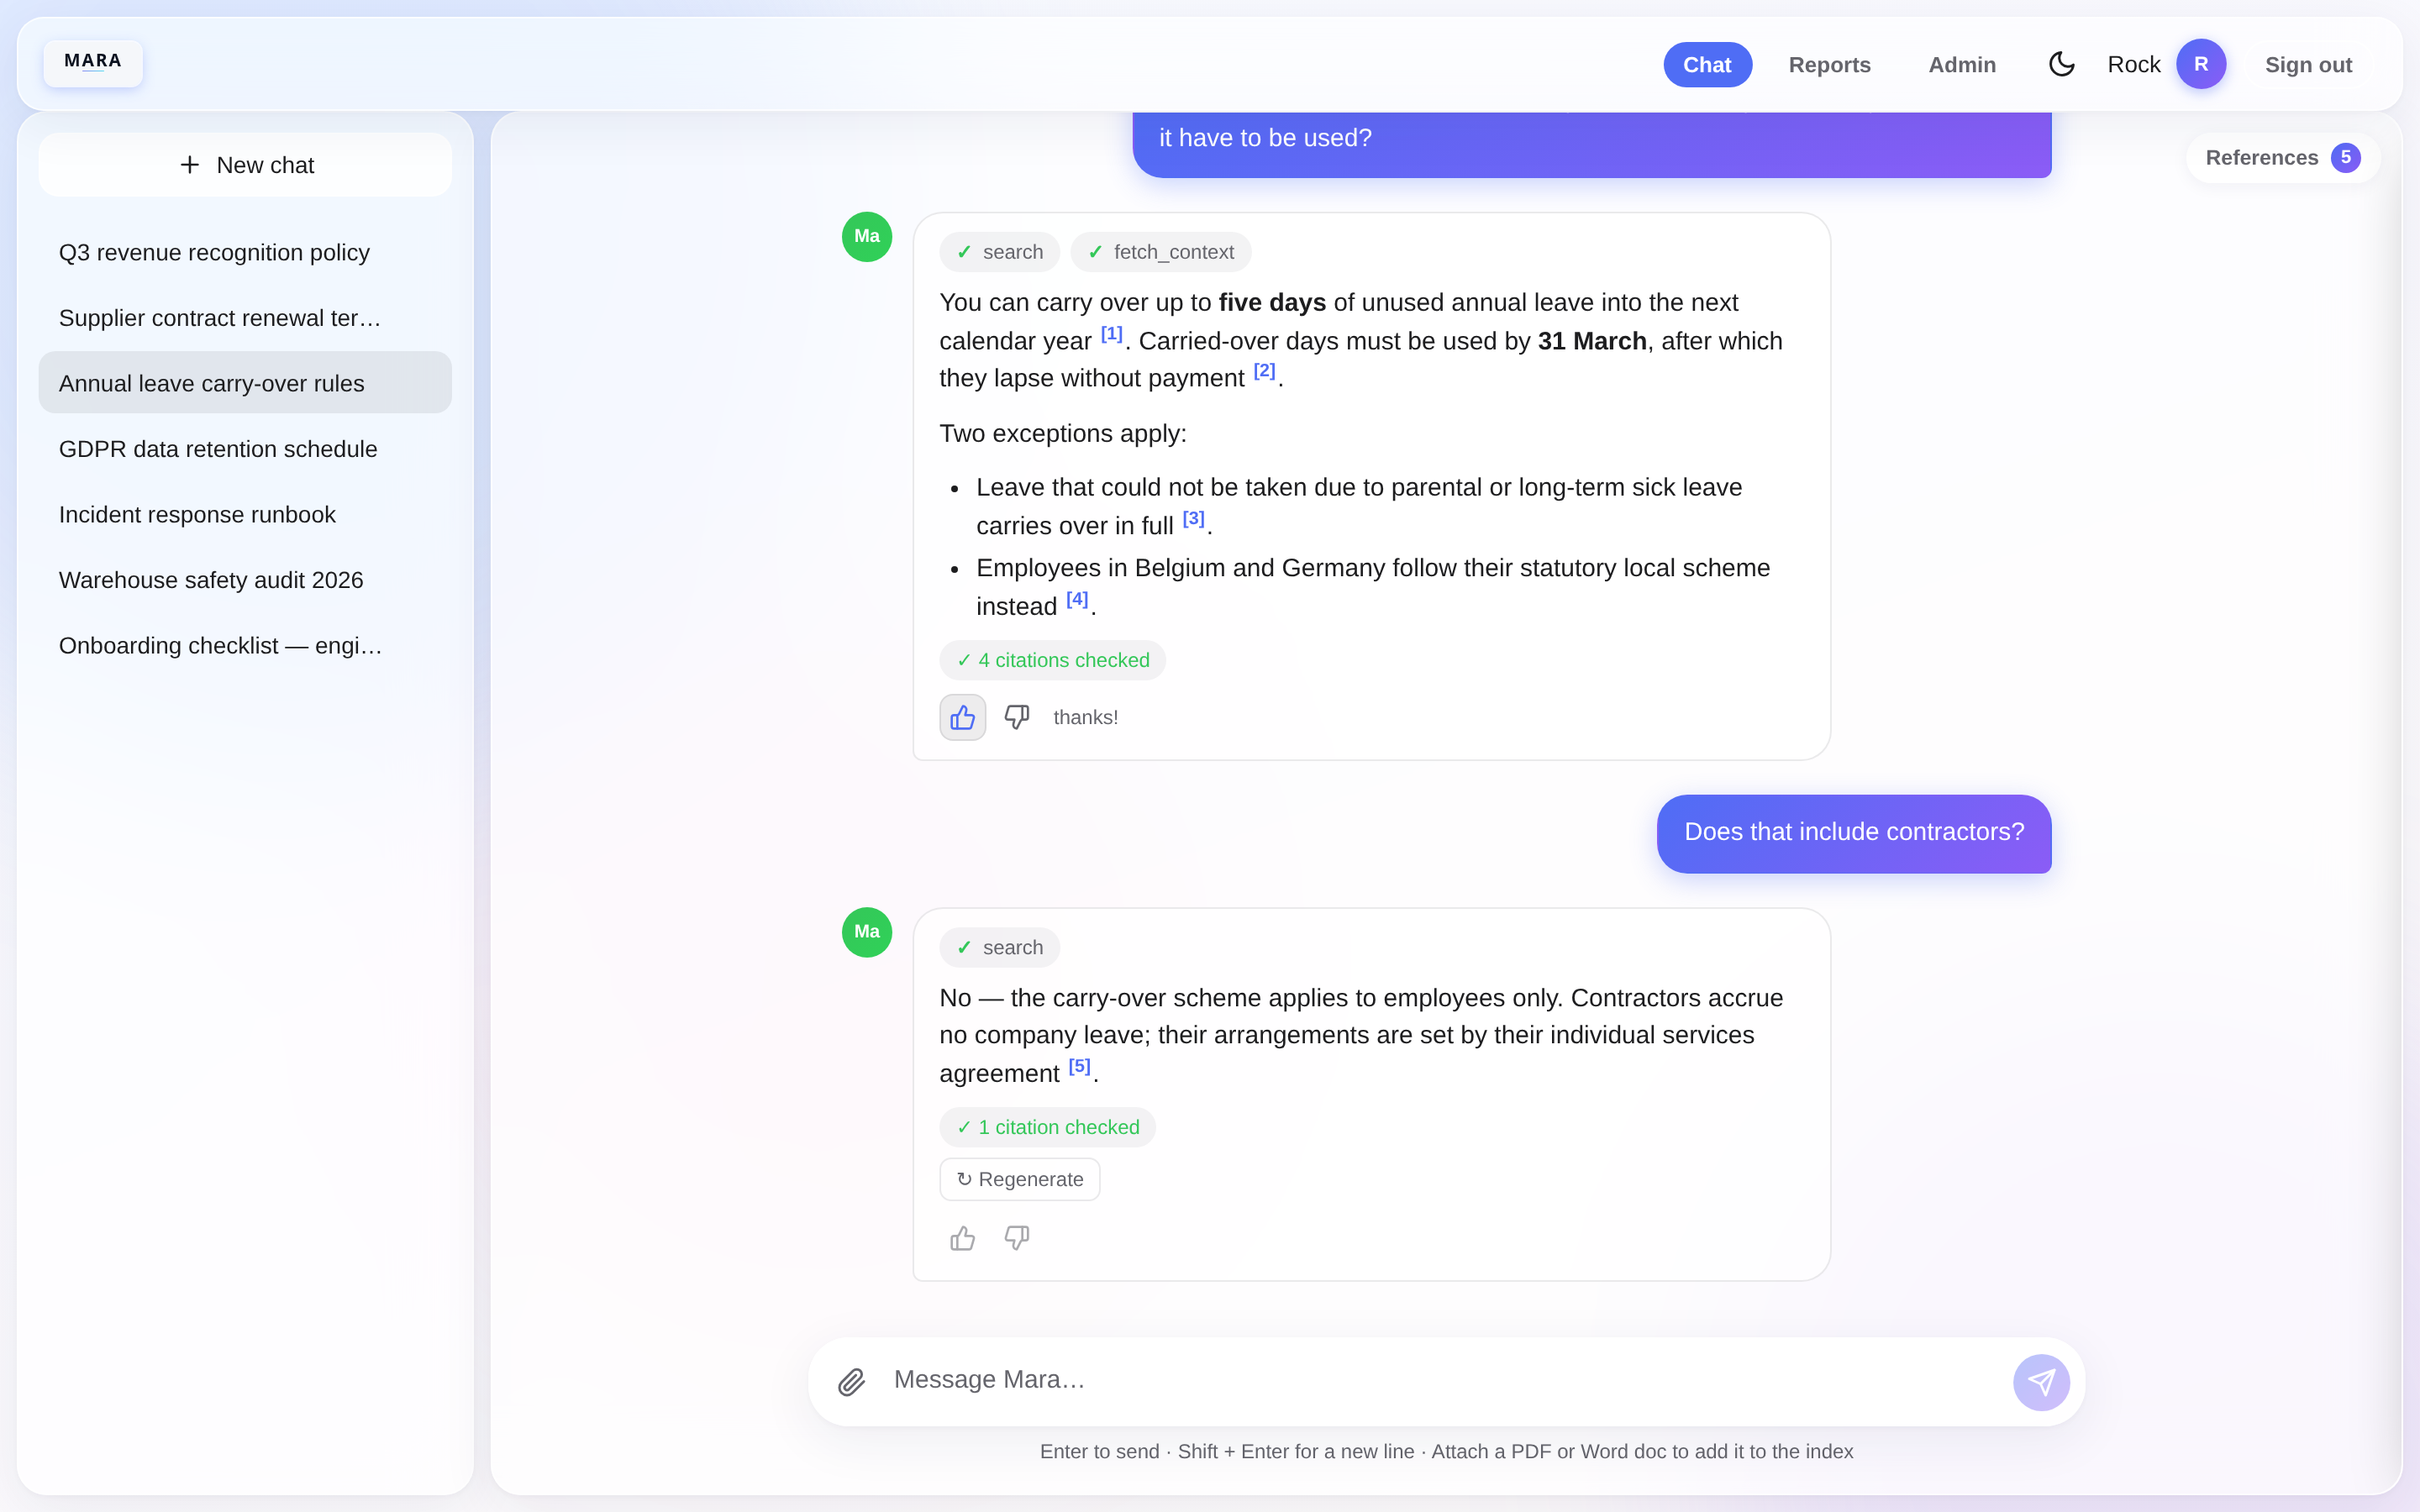Click the send message paper-plane icon
The image size is (2420, 1512).
(2041, 1382)
